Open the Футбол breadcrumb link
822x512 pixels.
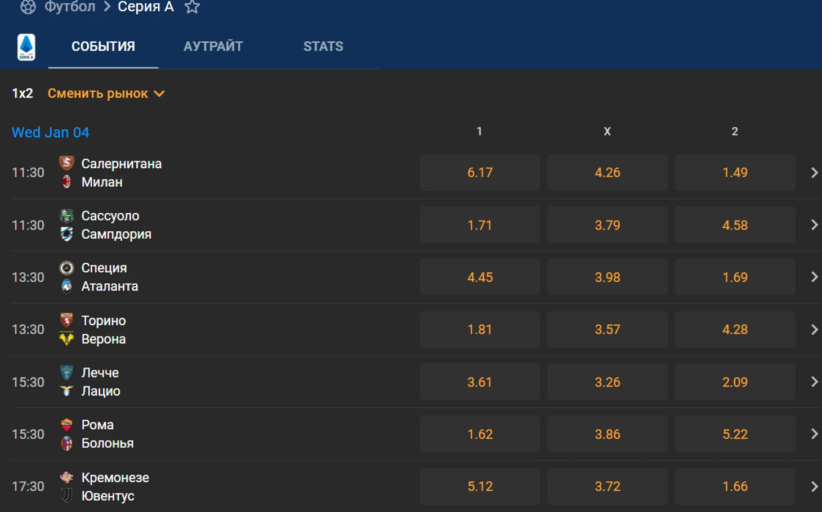pyautogui.click(x=70, y=7)
